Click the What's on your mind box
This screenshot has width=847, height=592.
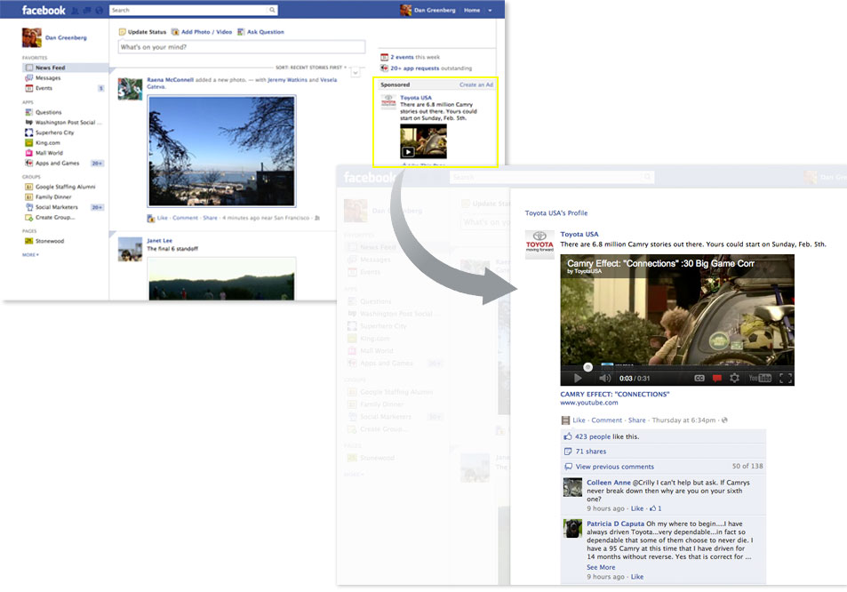click(241, 47)
